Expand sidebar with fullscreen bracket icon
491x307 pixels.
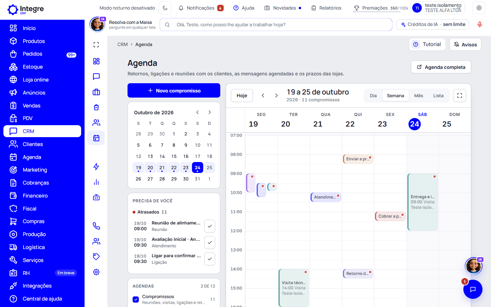[96, 45]
